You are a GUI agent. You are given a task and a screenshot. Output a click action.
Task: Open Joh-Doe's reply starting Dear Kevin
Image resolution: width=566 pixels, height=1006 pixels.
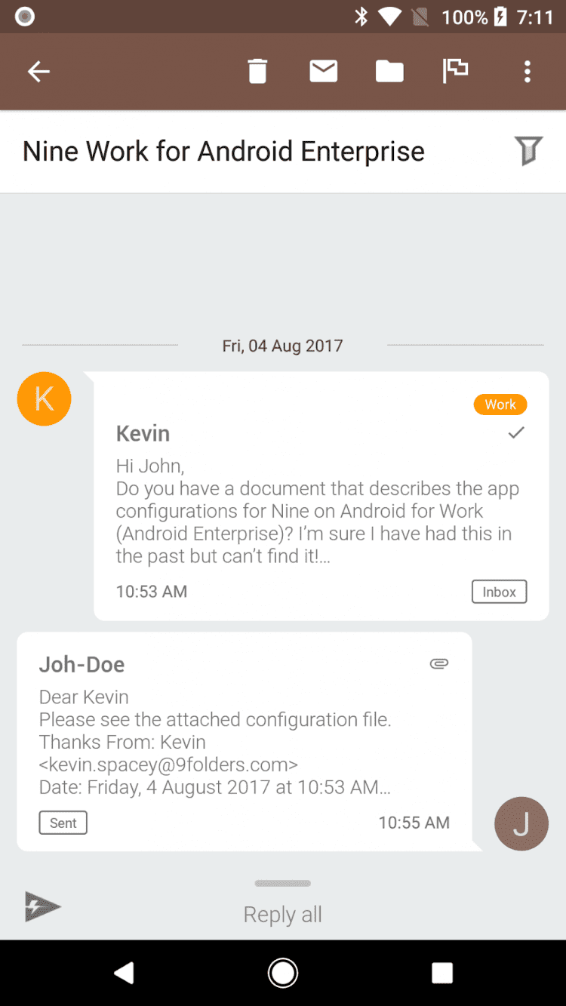(245, 741)
